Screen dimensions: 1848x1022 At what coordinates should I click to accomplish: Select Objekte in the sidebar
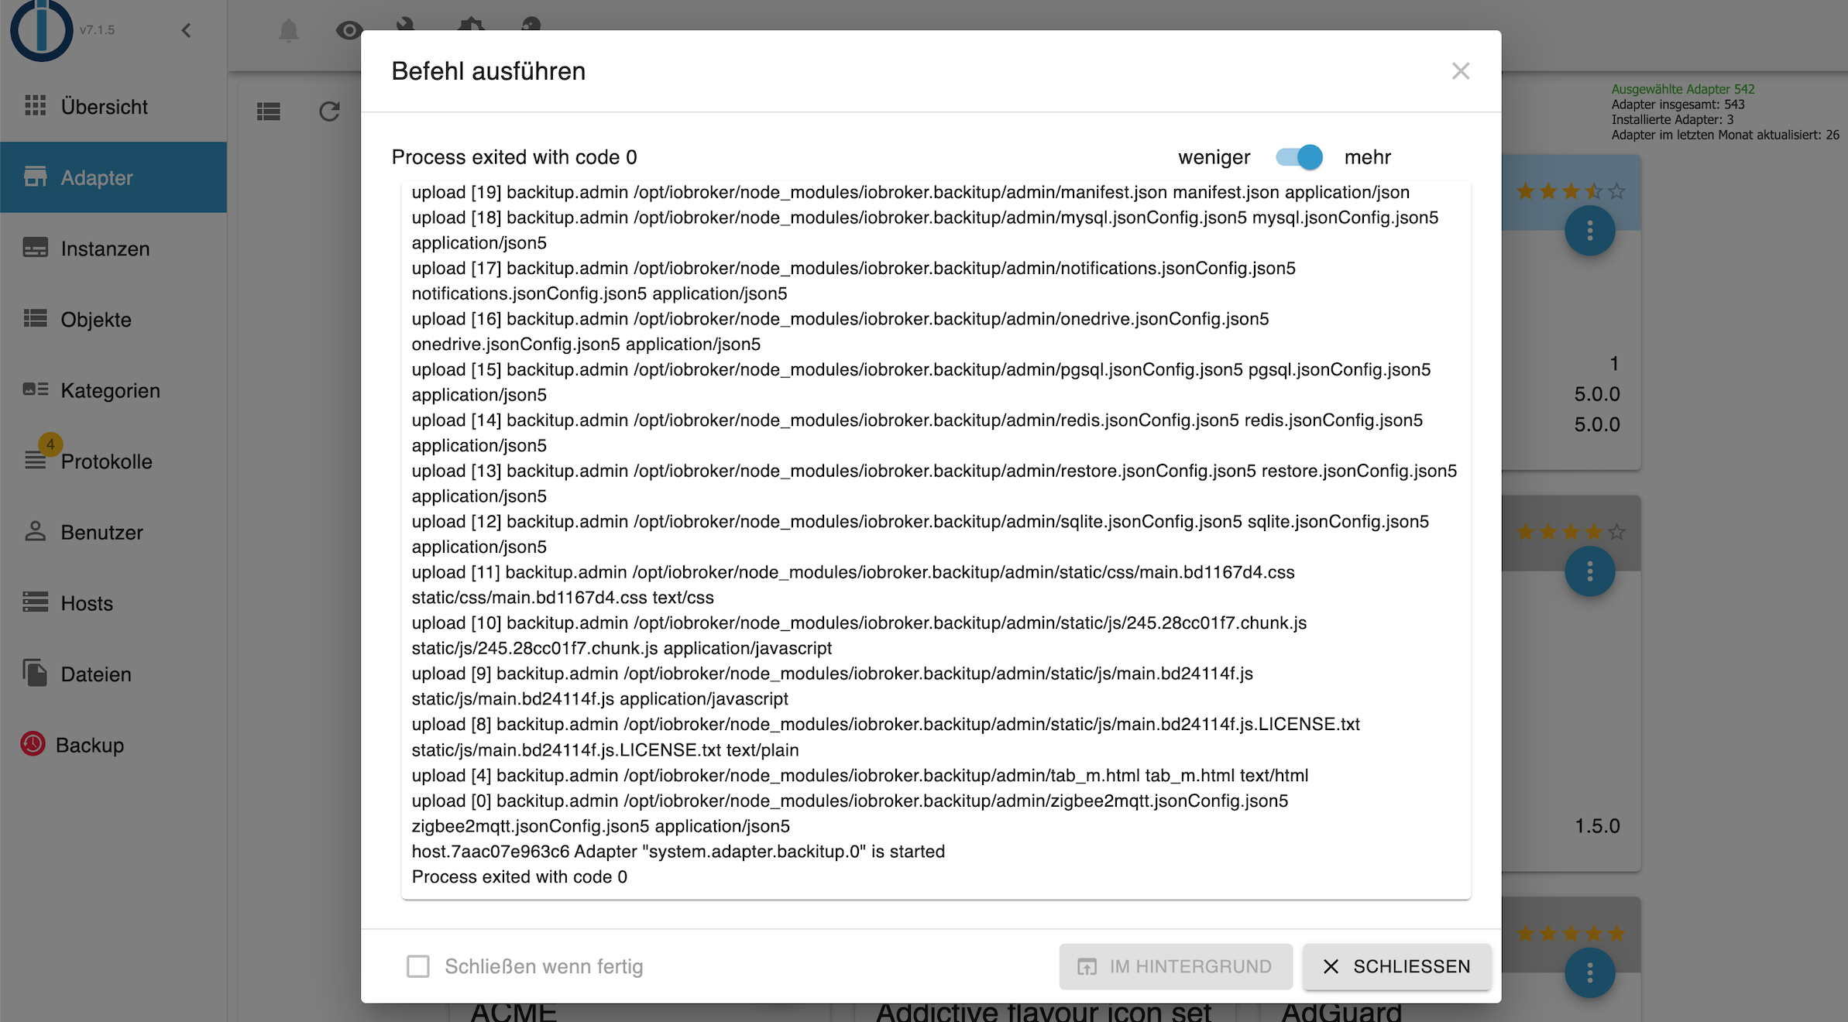96,320
